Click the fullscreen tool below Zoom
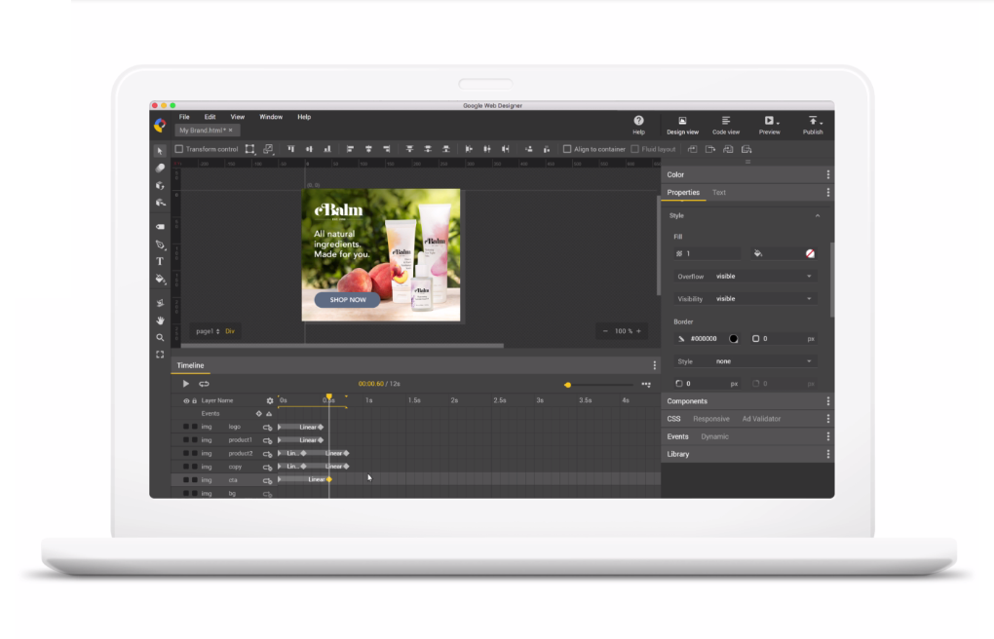994x639 pixels. [160, 355]
